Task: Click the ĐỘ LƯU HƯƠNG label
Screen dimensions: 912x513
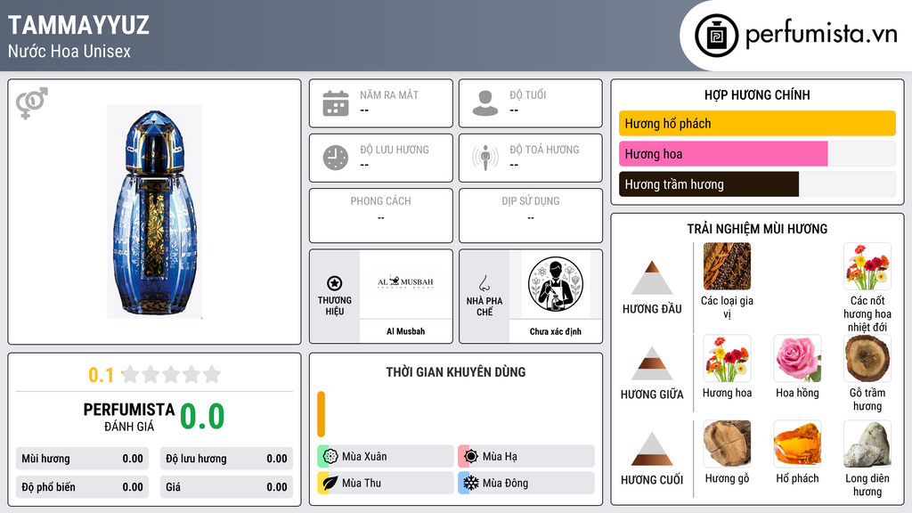Action: click(395, 150)
